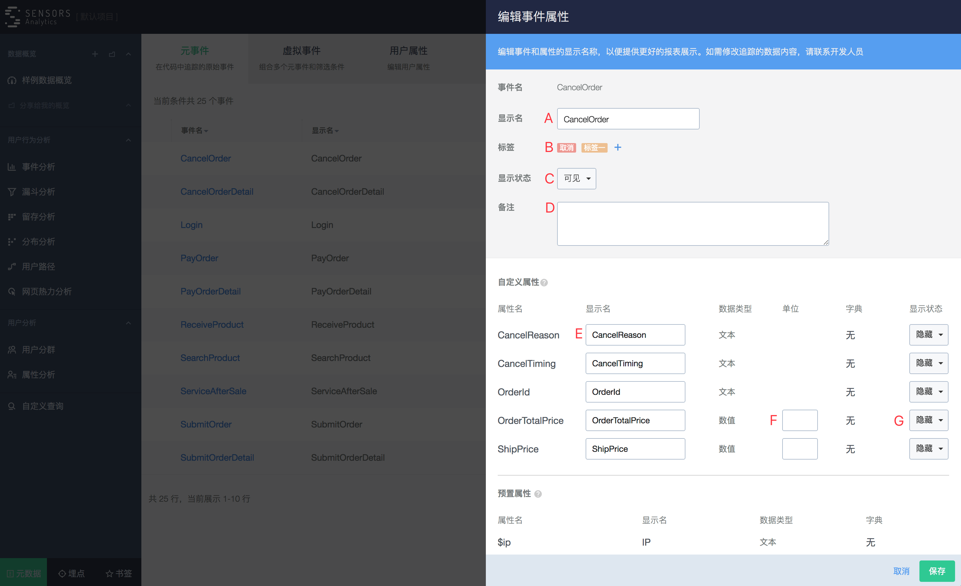Open 属性分析 from the sidebar

(x=38, y=375)
